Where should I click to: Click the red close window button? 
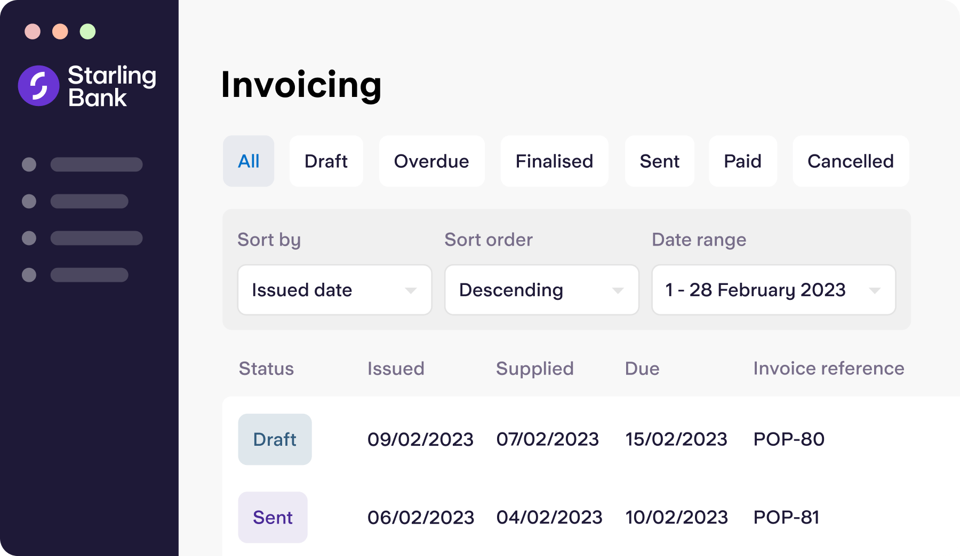point(33,31)
